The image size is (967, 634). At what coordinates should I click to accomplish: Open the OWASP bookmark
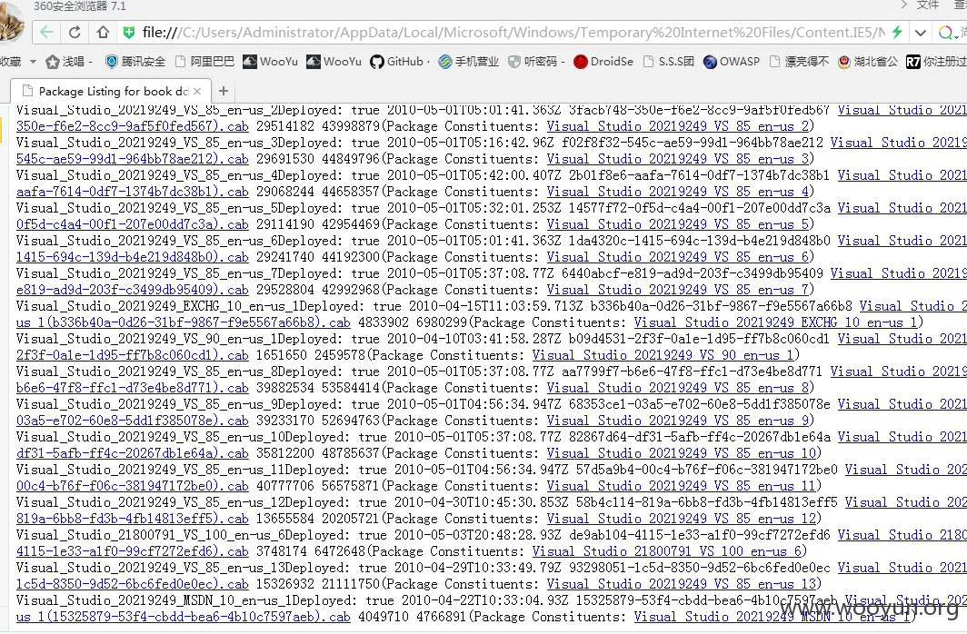point(732,62)
